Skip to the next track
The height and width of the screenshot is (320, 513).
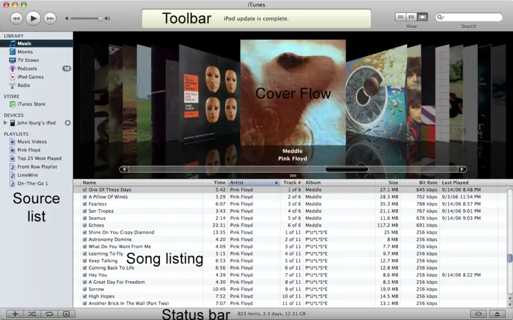50,18
